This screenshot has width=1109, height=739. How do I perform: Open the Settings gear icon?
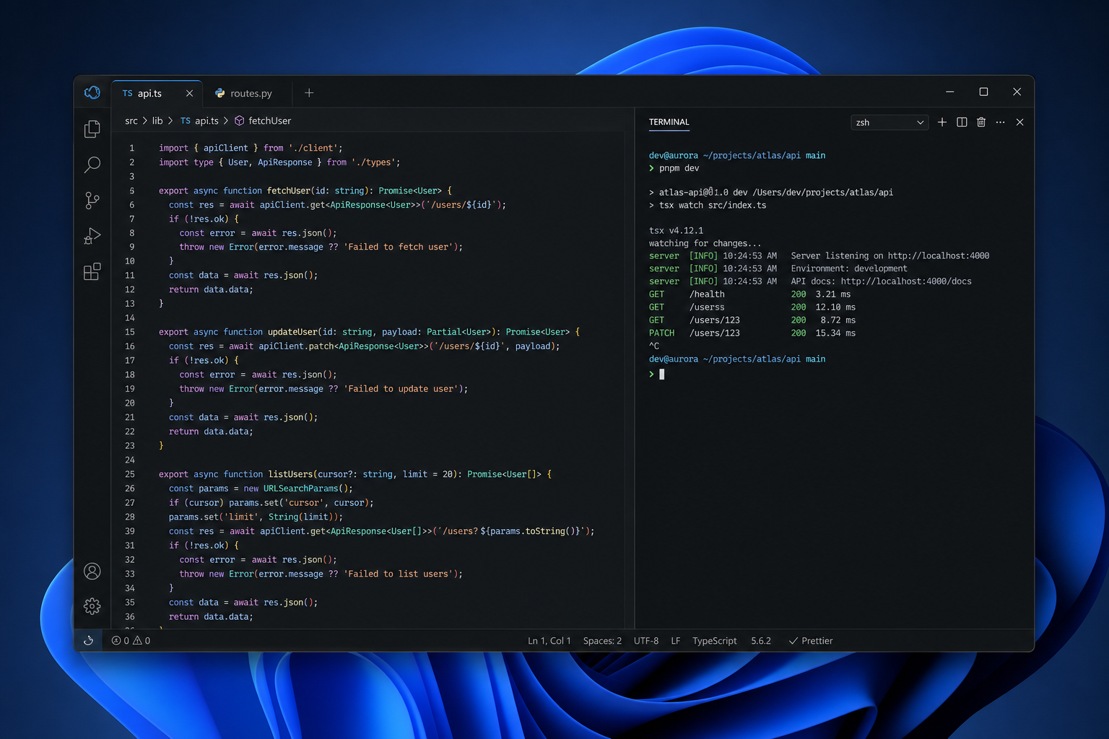[x=92, y=606]
